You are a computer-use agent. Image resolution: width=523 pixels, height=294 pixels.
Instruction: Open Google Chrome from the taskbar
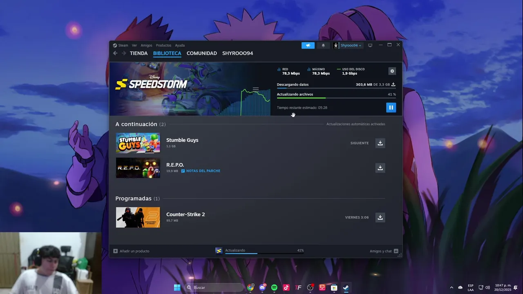pos(250,287)
